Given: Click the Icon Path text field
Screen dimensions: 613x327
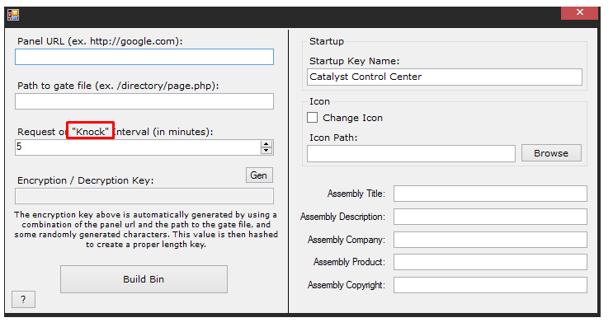Looking at the screenshot, I should (x=411, y=154).
